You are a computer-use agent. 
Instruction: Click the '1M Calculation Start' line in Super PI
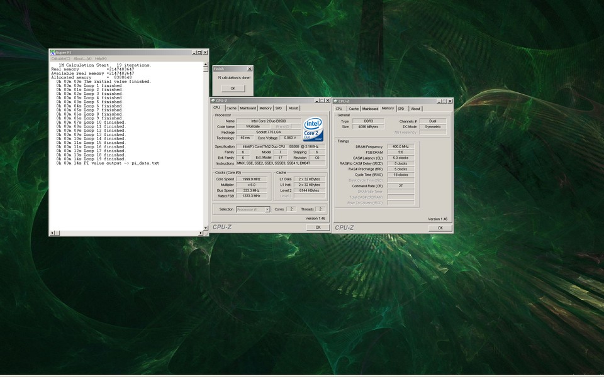coord(105,65)
